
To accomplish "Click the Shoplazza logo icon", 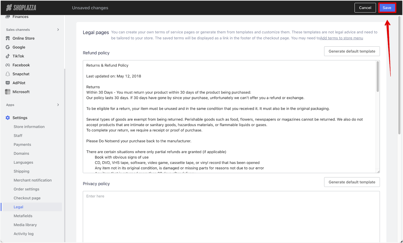I will point(9,8).
